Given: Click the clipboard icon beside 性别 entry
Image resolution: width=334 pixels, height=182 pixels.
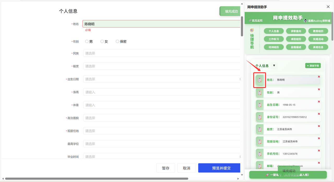Looking at the screenshot, I should point(260,92).
